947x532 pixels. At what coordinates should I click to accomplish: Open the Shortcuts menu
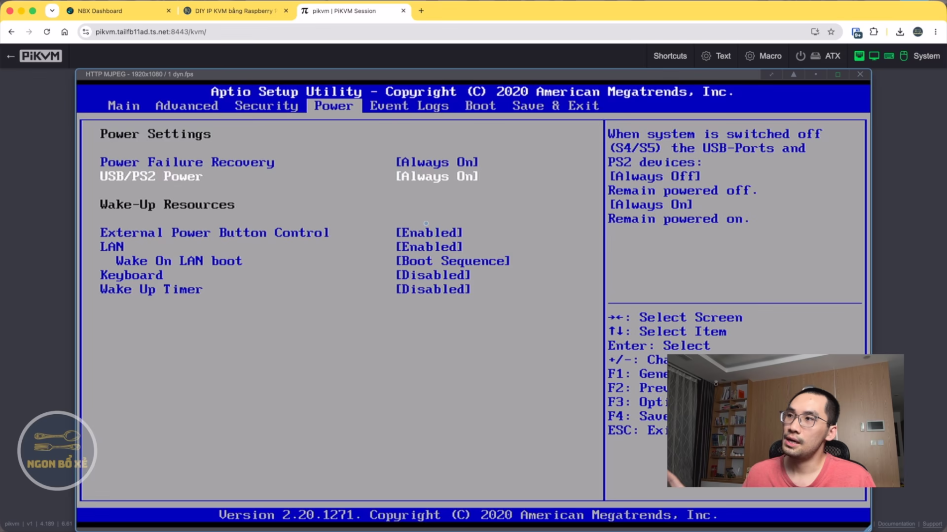(x=670, y=56)
